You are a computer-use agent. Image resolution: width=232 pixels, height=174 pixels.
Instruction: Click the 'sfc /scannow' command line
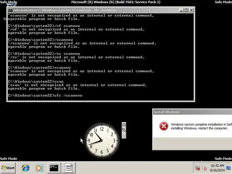45,95
